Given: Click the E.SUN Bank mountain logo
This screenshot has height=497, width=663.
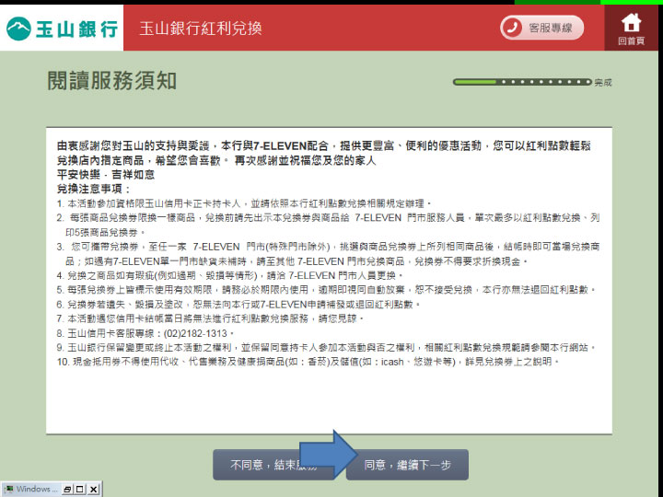Looking at the screenshot, I should click(x=19, y=29).
